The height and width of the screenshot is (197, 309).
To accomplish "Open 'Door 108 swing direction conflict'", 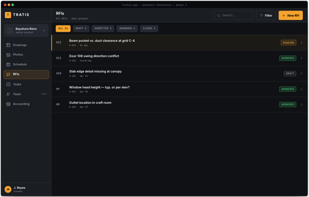I will click(x=94, y=56).
